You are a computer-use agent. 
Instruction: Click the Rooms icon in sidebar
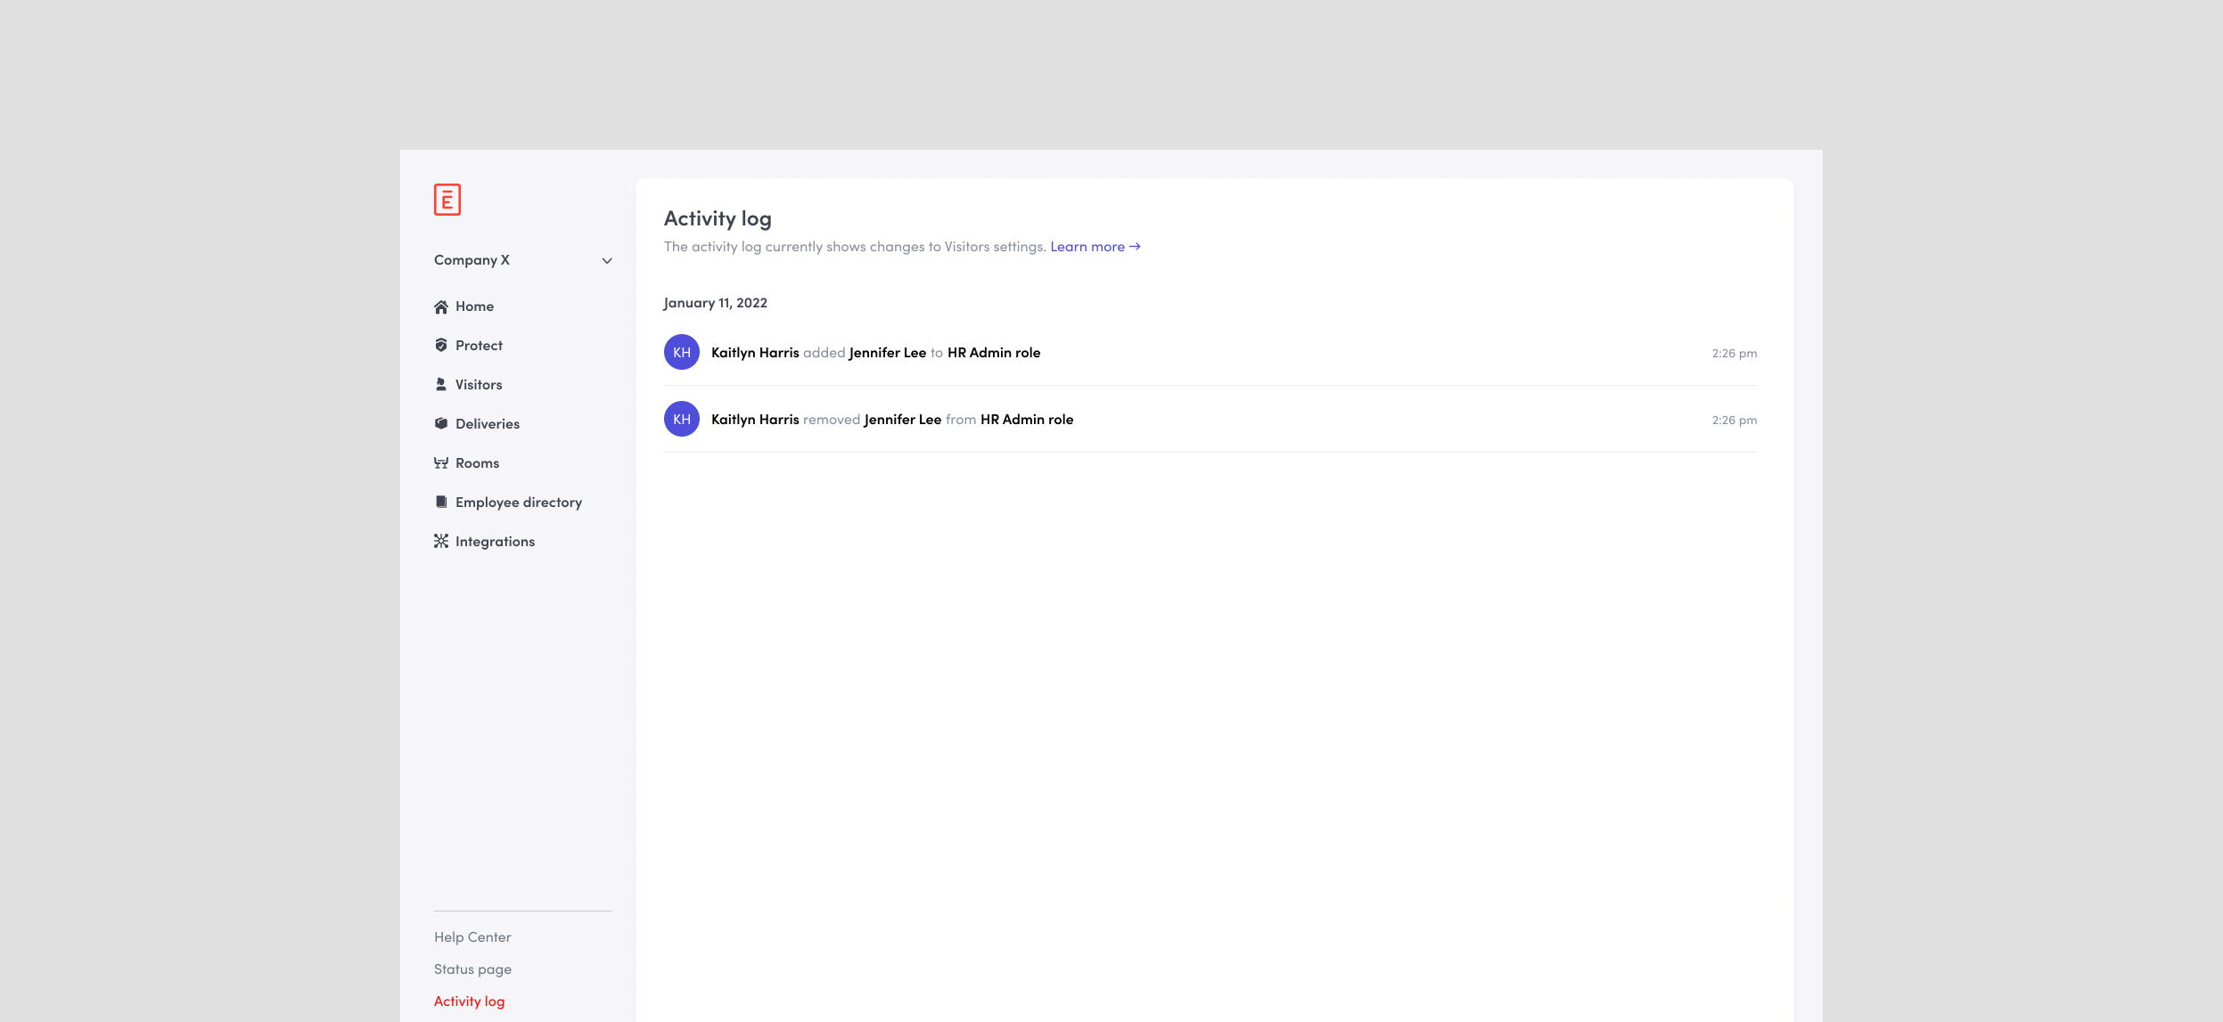tap(440, 463)
